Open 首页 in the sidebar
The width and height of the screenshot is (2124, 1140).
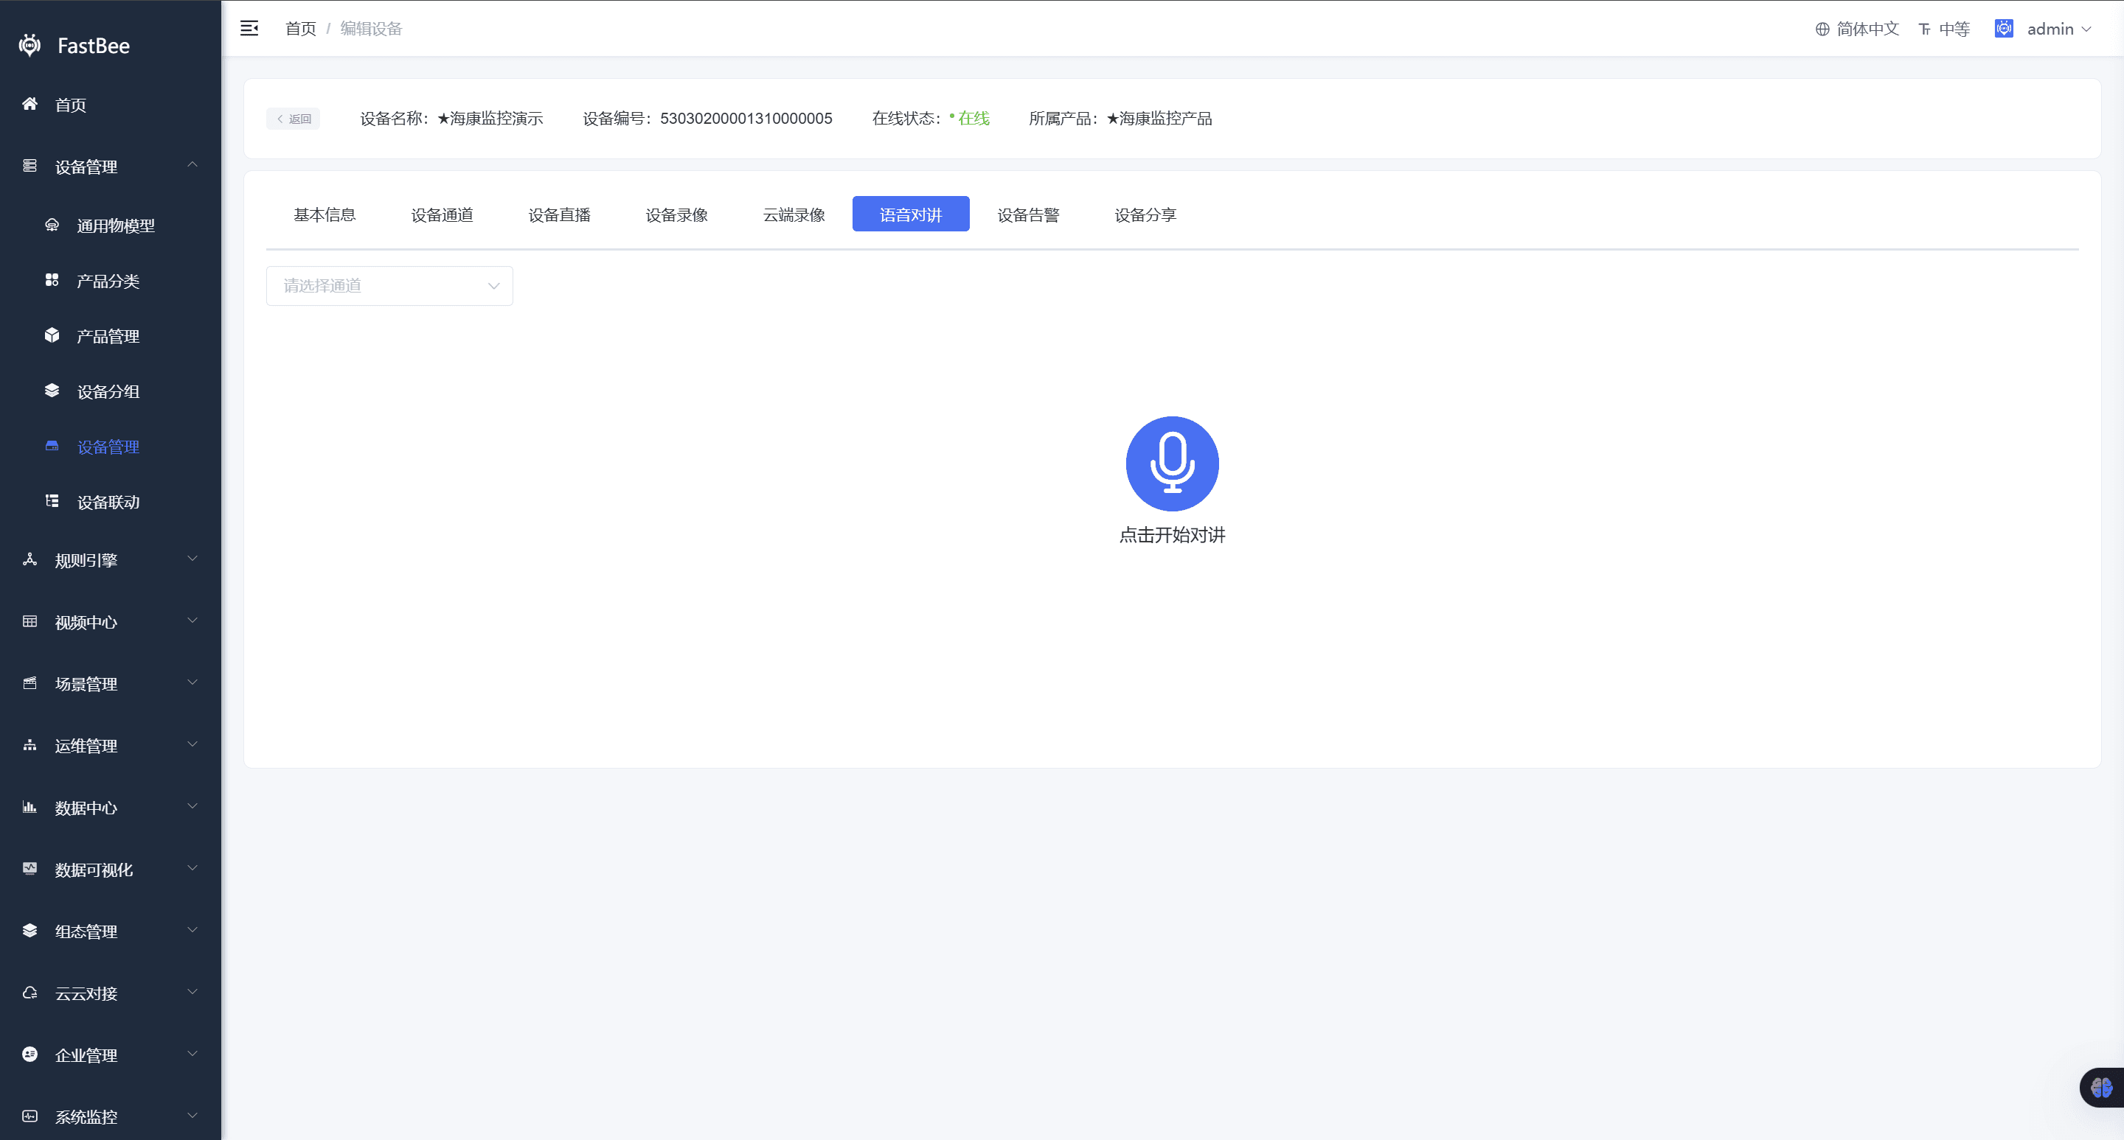tap(111, 105)
